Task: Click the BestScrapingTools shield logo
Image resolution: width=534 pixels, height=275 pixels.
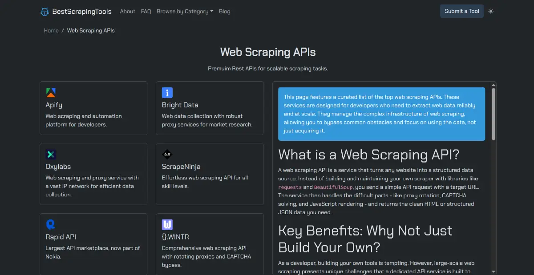Action: (x=44, y=11)
